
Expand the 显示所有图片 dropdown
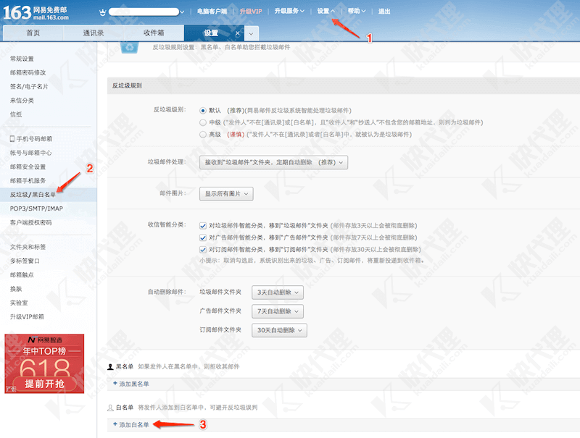(226, 193)
